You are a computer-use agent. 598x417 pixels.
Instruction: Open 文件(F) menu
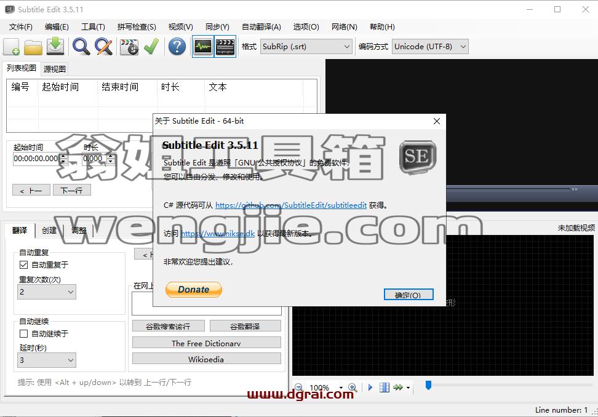(20, 27)
